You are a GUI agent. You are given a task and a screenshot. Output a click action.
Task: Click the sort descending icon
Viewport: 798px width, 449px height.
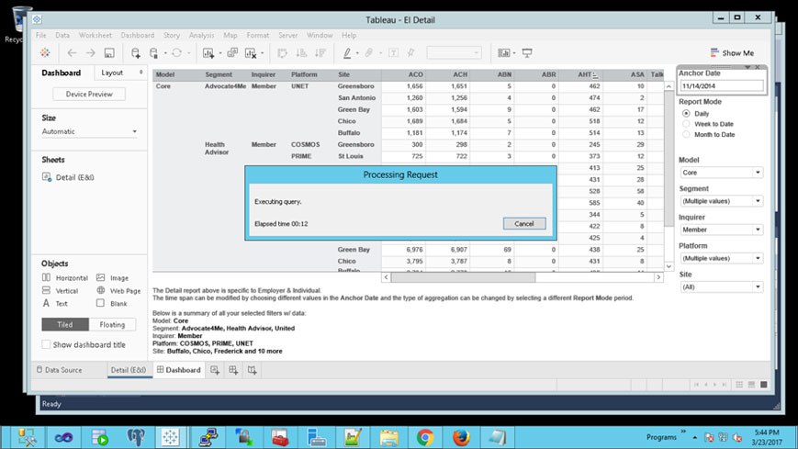(320, 53)
